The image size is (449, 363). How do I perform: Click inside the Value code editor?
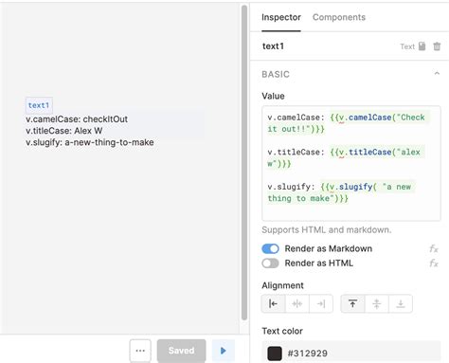351,163
